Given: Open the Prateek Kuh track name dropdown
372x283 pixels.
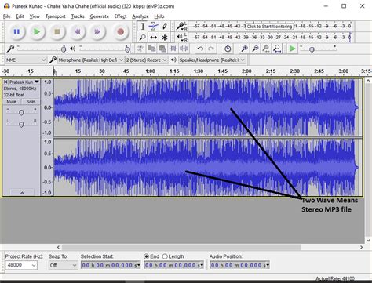Looking at the screenshot, I should click(24, 82).
